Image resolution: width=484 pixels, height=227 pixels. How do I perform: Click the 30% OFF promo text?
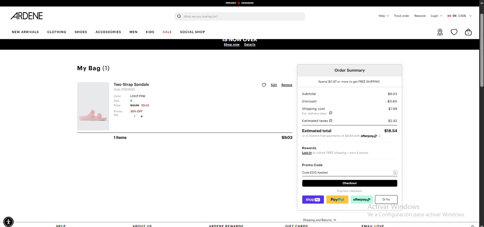[136, 111]
